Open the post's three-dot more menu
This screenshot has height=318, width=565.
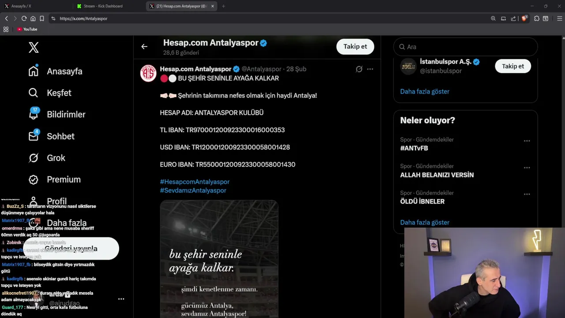pos(370,69)
